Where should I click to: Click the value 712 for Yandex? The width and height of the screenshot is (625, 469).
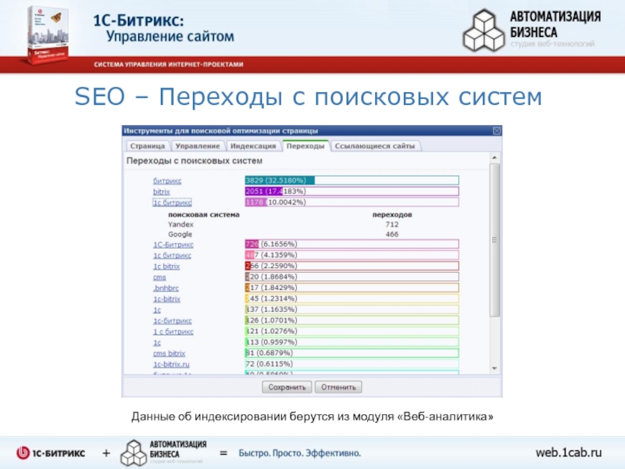(392, 224)
